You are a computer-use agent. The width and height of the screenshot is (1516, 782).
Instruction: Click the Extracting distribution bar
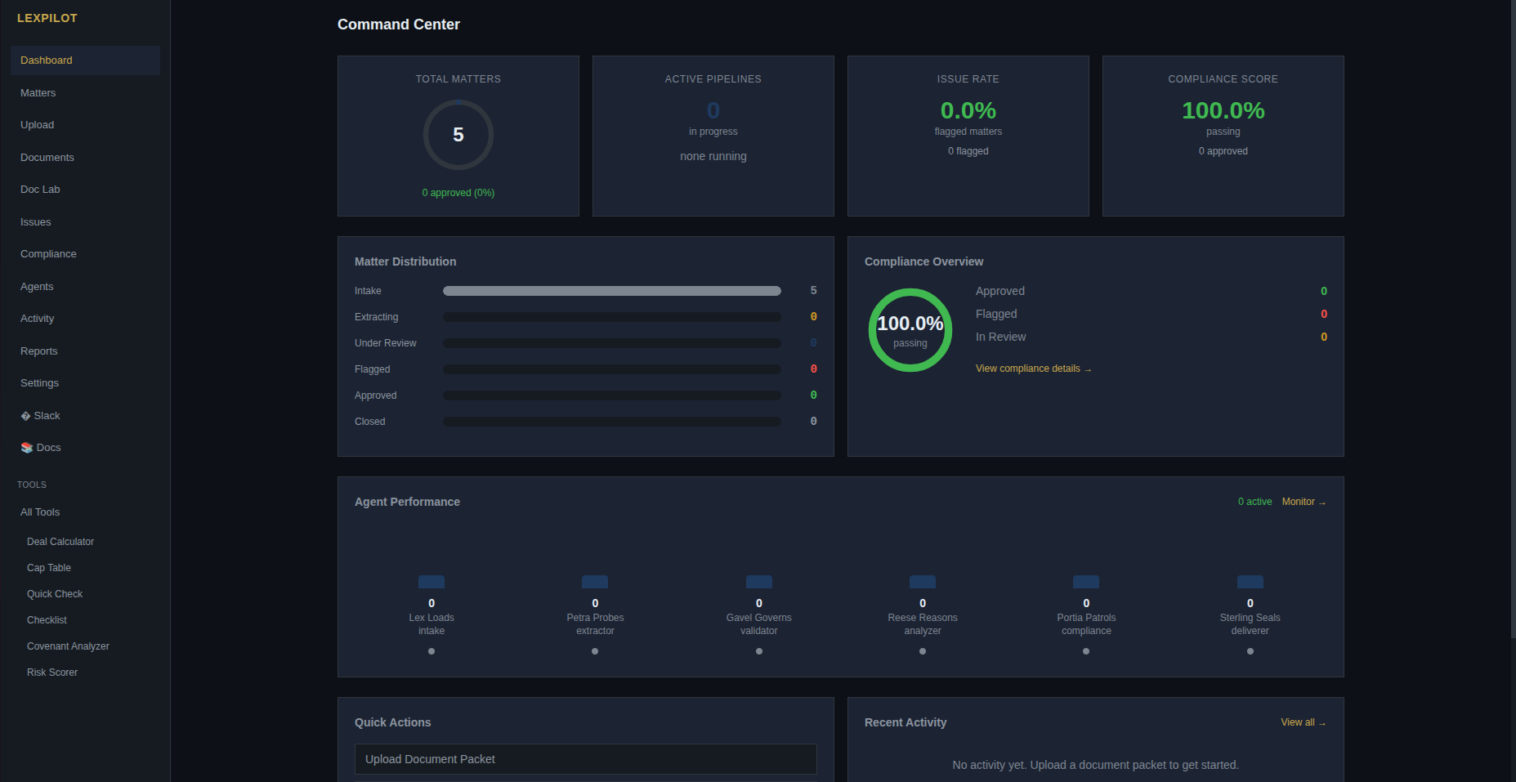point(612,317)
